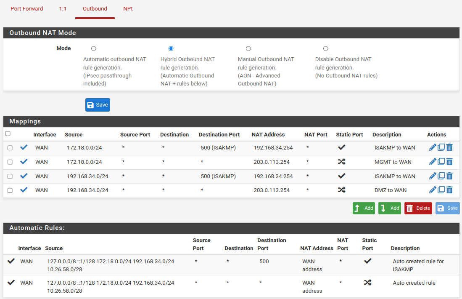Toggle enabled checkmark of 192.168.34.0/24 ISAKMP rule
This screenshot has height=299, width=462.
pos(24,176)
